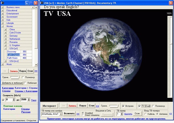Expand the Business news category
174x123 pixels.
click(x=2, y=7)
